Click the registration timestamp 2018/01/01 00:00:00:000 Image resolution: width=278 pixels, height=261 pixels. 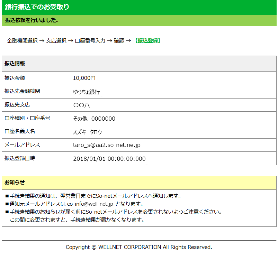[109, 159]
